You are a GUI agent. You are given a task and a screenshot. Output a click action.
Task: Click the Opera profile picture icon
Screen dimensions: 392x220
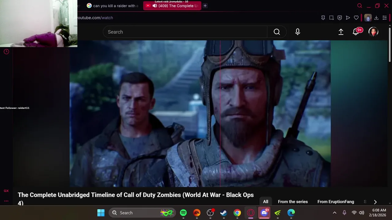point(368,18)
